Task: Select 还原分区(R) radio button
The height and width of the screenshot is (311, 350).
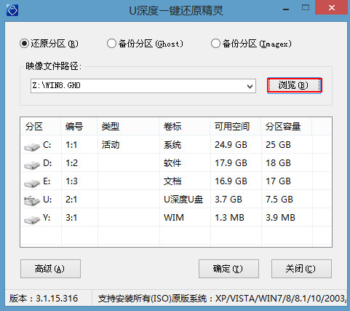Action: point(24,44)
